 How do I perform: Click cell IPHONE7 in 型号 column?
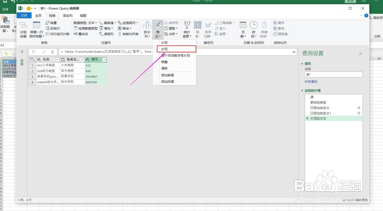[96, 76]
